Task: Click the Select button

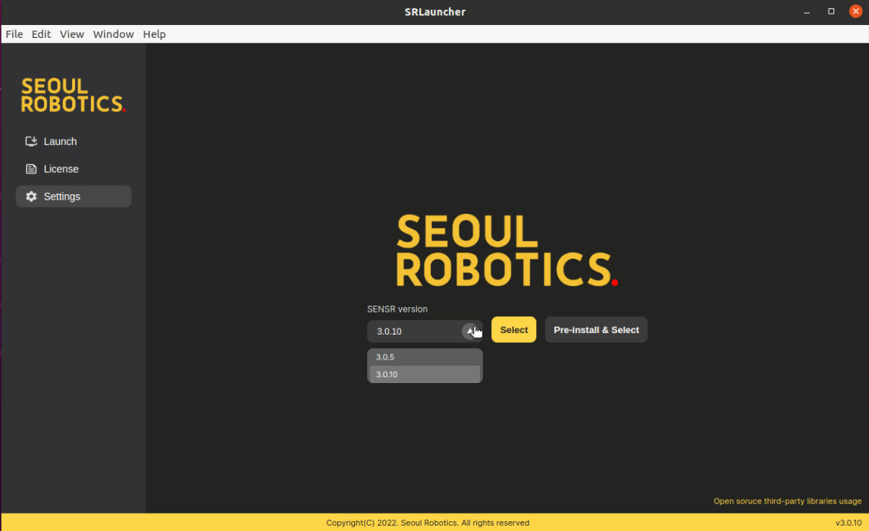Action: (513, 329)
